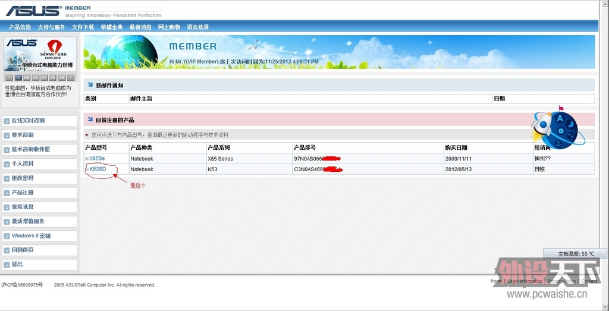609x311 pixels.
Task: Open the 文件下载 menu
Action: click(83, 27)
